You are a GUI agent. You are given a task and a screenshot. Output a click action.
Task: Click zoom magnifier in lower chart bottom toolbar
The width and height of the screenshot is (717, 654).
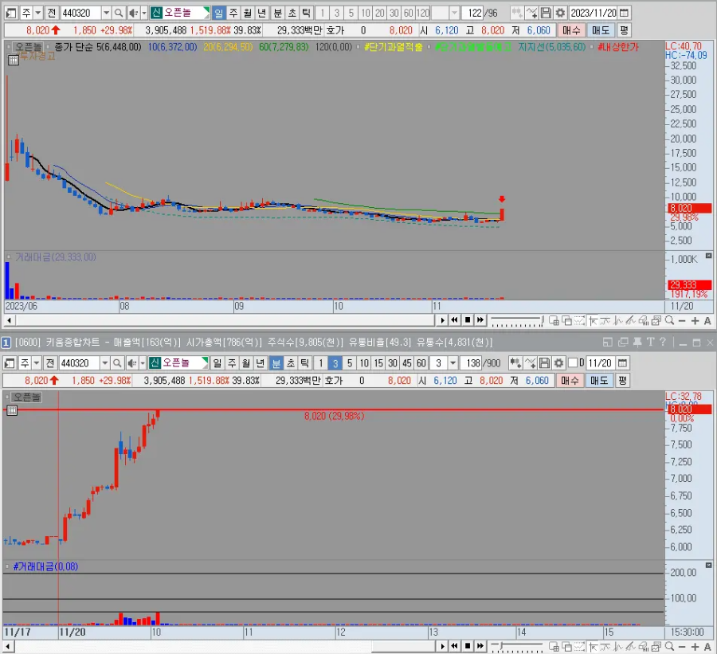pos(669,646)
